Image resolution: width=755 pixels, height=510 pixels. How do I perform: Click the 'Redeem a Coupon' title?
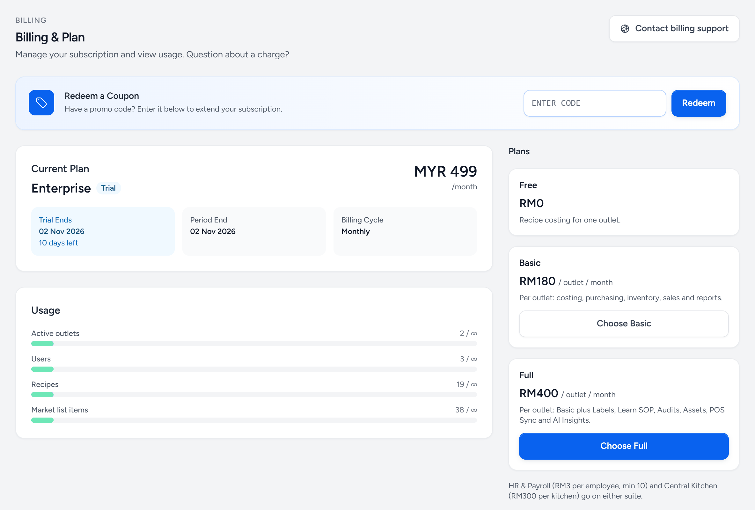point(102,96)
